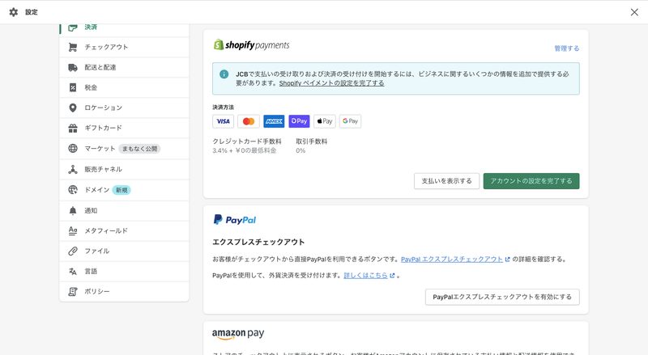Viewport: 648px width, 355px height.
Task: Click the Mastercard icon
Action: (x=249, y=121)
